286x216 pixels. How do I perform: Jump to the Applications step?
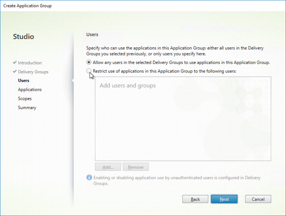pyautogui.click(x=30, y=89)
